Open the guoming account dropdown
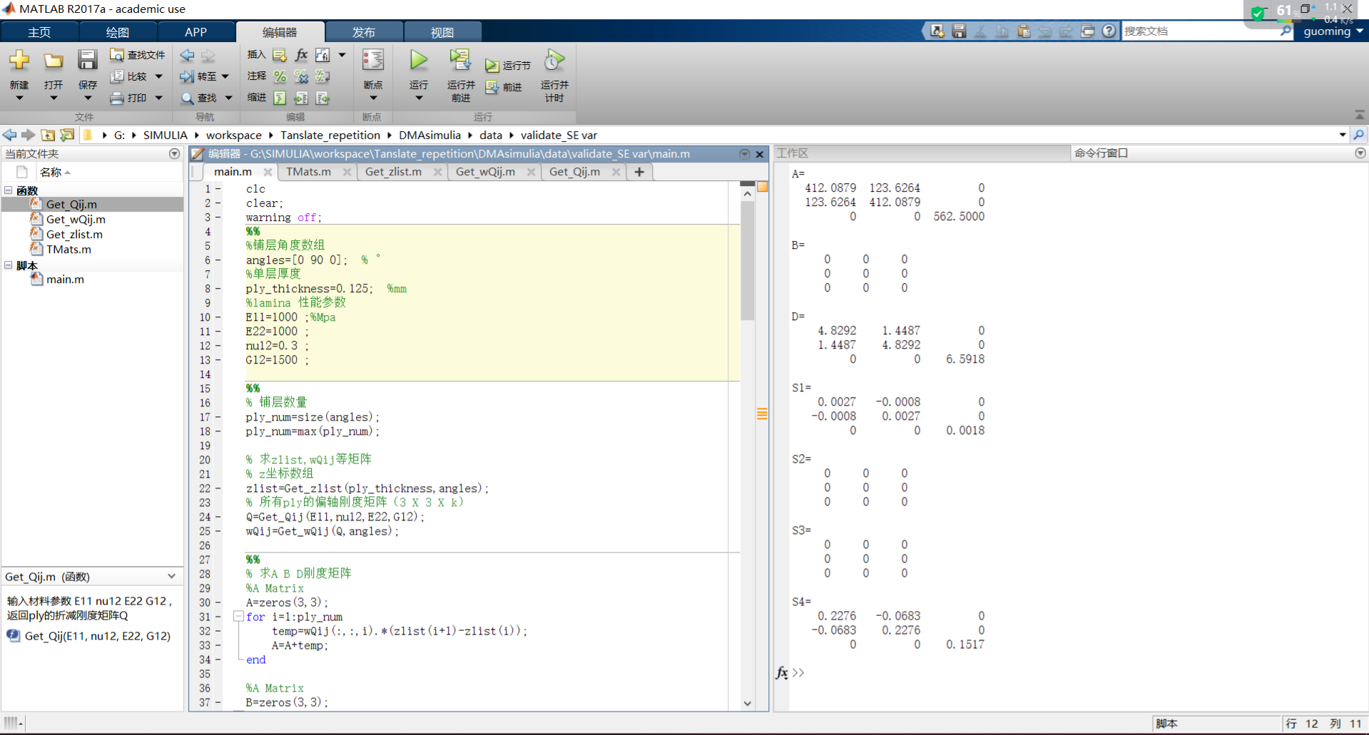Image resolution: width=1369 pixels, height=735 pixels. 1333,31
